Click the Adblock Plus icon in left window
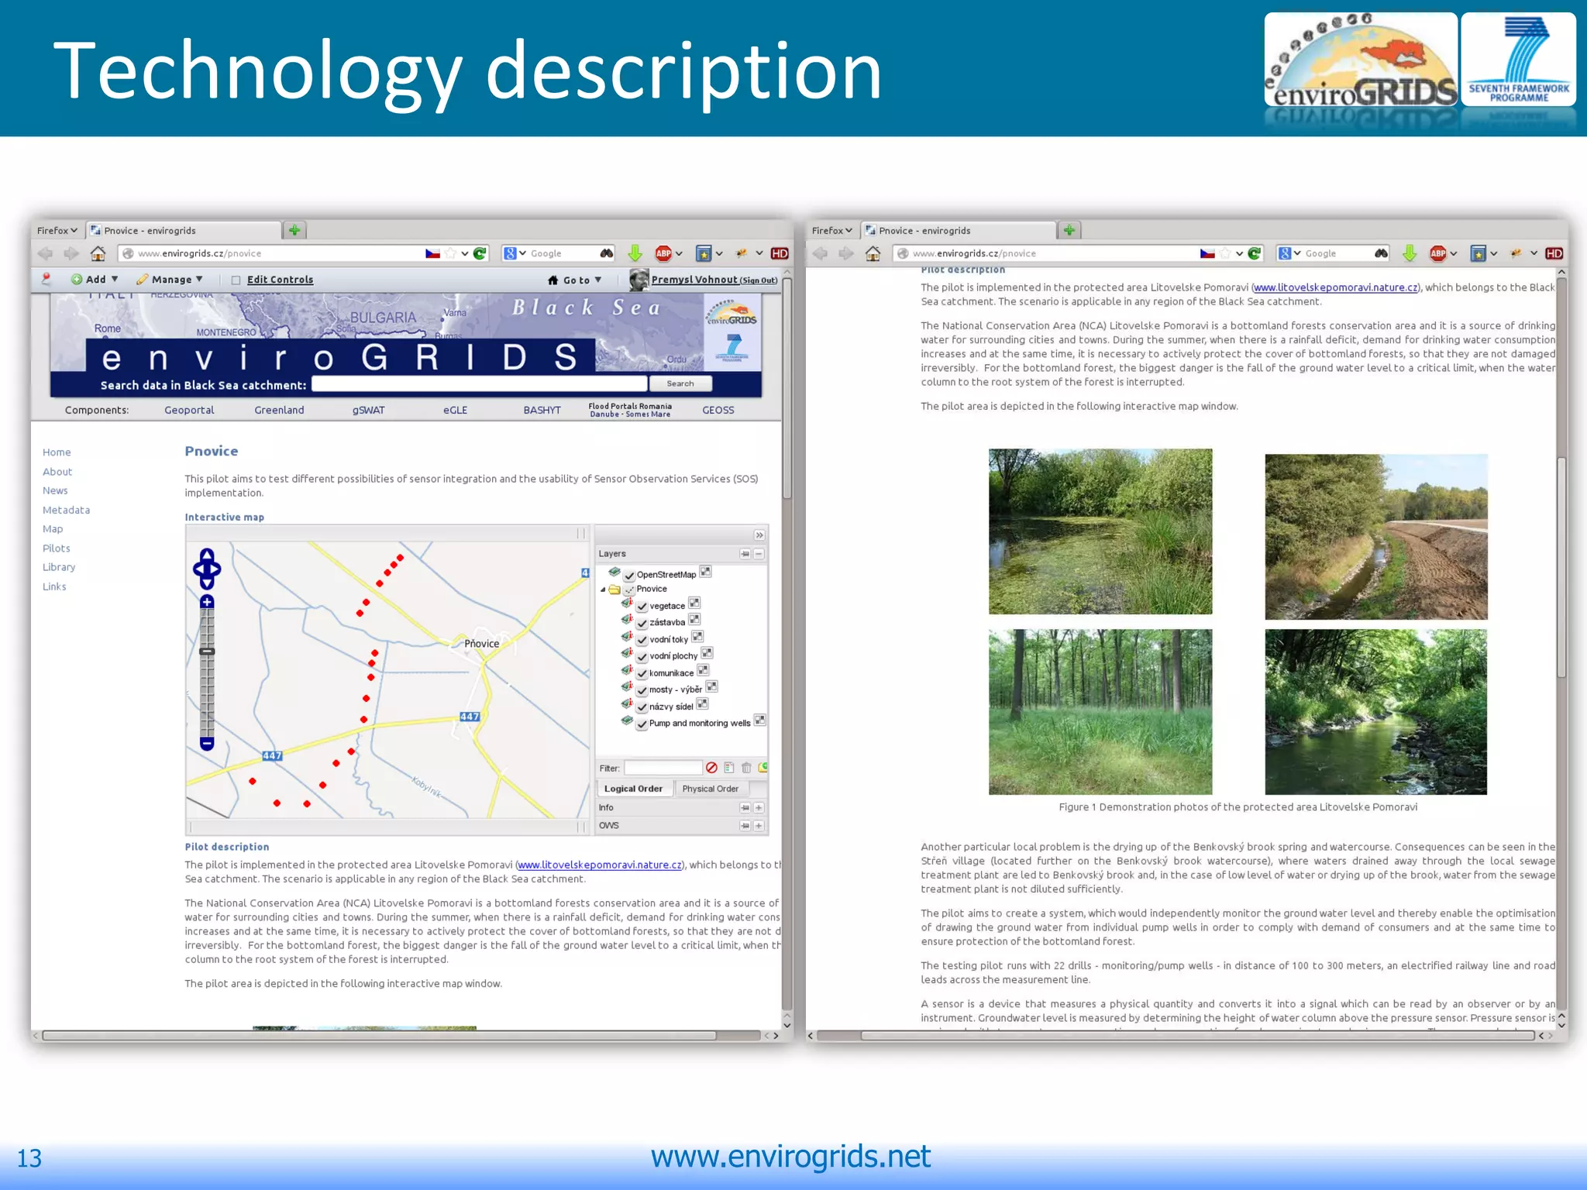1587x1190 pixels. tap(663, 253)
